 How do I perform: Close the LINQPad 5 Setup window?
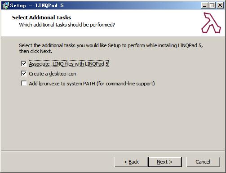point(220,5)
